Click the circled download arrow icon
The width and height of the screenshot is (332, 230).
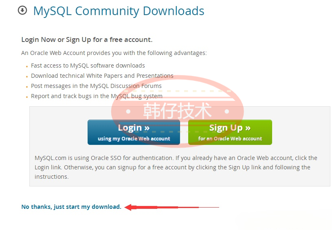click(22, 10)
